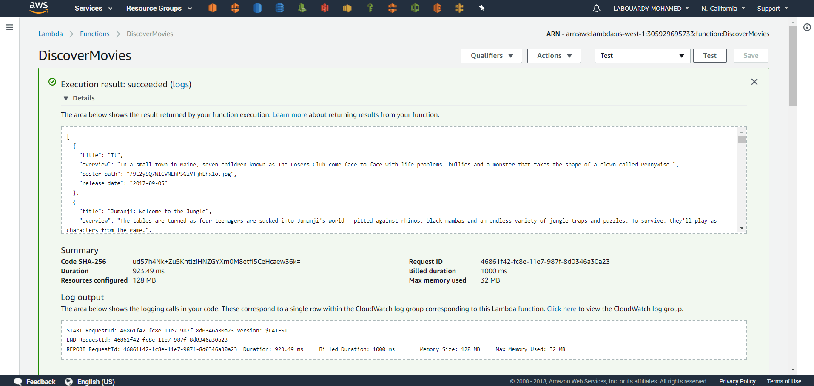
Task: Open the notifications bell icon
Action: [597, 8]
